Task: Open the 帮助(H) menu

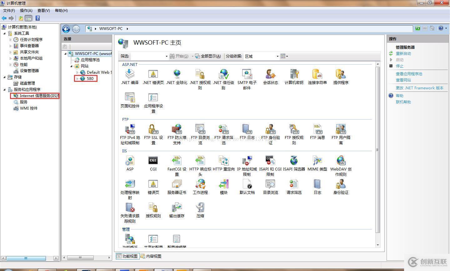Action: (61, 11)
